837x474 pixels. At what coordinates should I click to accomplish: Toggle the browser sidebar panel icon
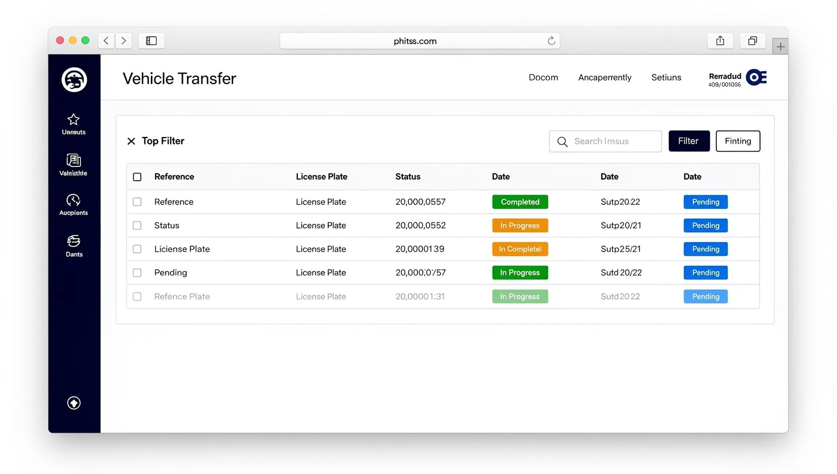[151, 41]
